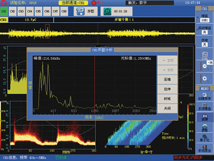Open the gain 10x dropdown
Image resolution: width=214 pixels, height=161 pixels.
(x=204, y=20)
